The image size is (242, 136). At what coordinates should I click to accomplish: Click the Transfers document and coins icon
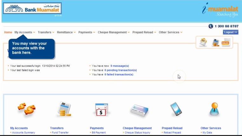pos(64,109)
